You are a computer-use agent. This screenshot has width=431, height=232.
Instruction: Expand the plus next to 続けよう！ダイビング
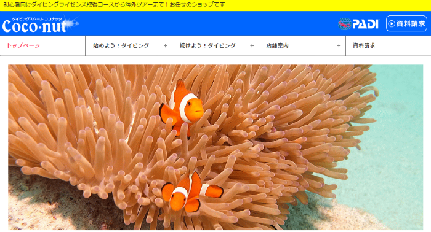pyautogui.click(x=252, y=46)
